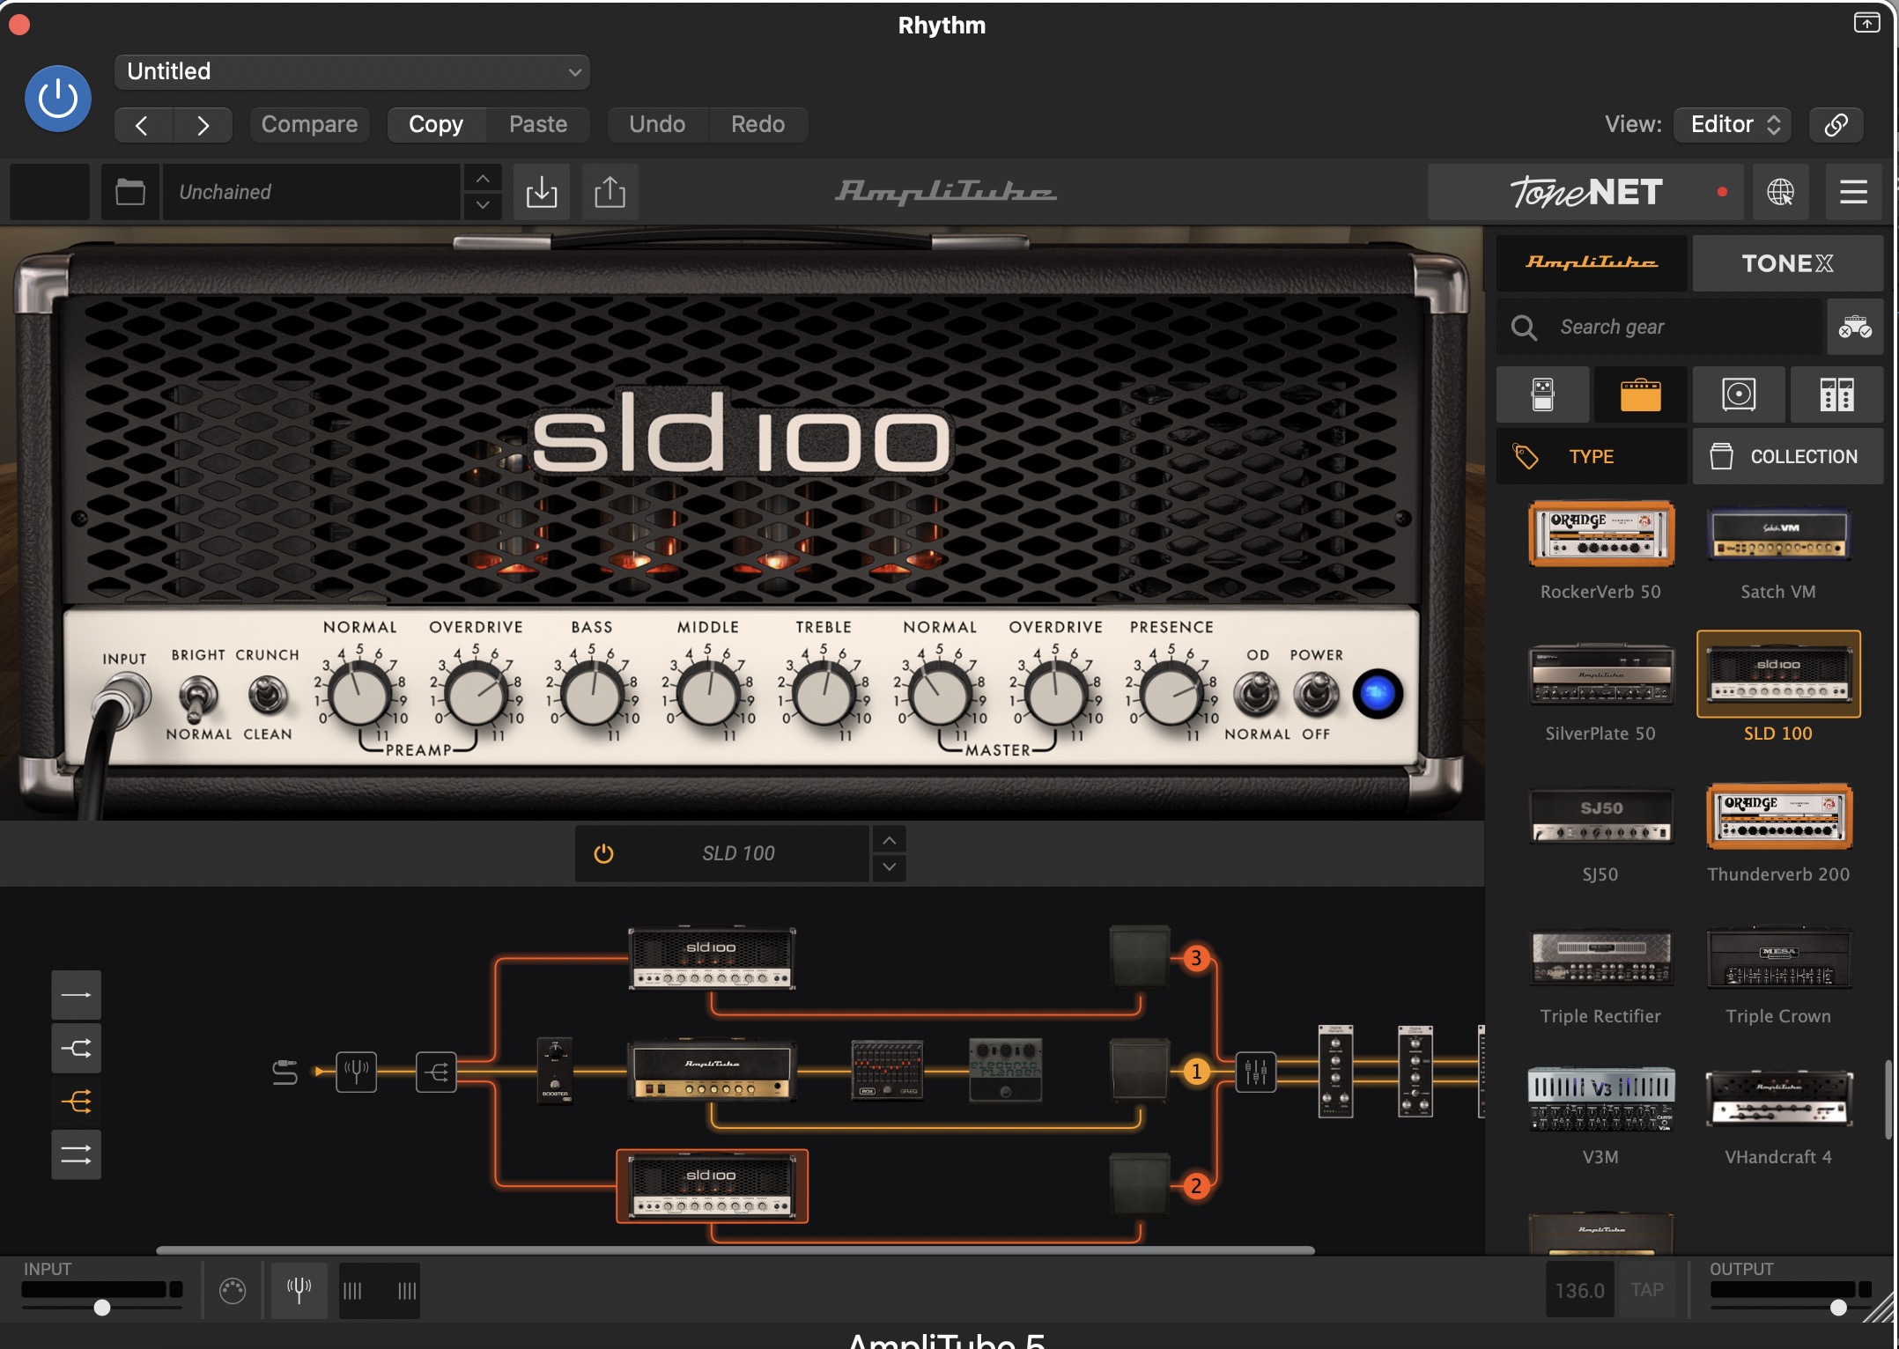1899x1349 pixels.
Task: Choose the three-way parallel signal routing icon
Action: tap(76, 1102)
